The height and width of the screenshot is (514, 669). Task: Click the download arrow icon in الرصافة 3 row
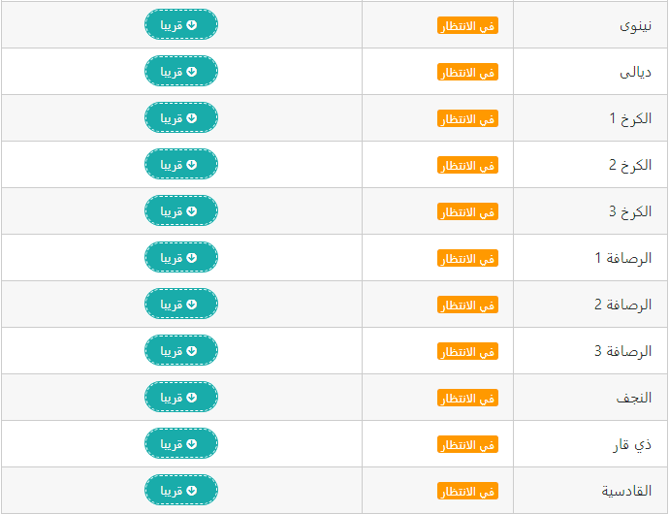[192, 351]
